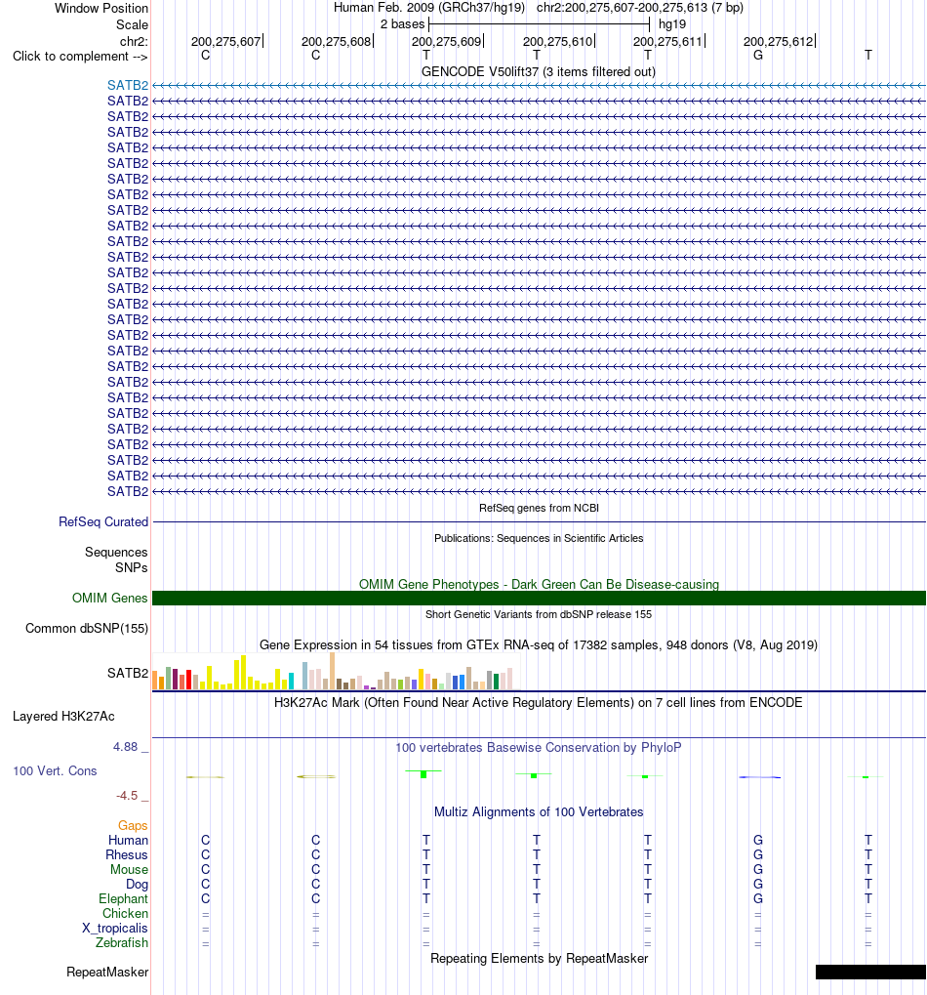Select the SATB2 label beside GTEx chart

tap(128, 673)
